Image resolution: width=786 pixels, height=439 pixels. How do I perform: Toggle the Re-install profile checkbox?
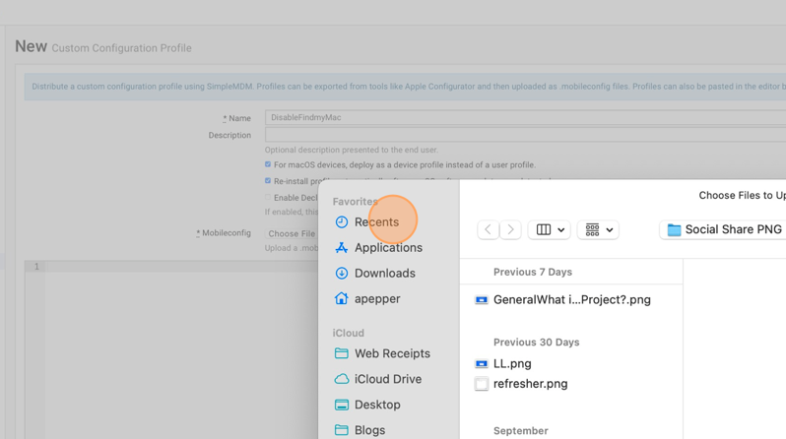coord(268,181)
